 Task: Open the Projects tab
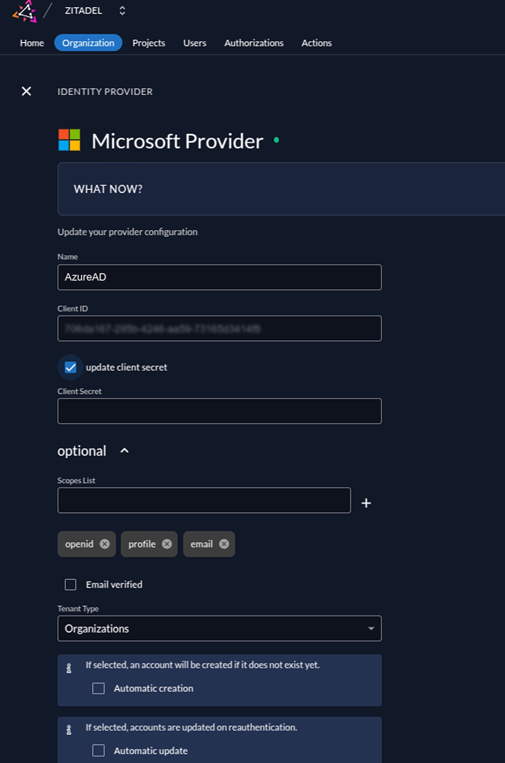(149, 43)
